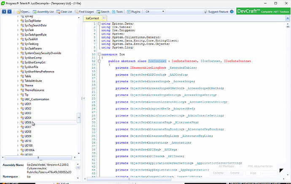Select SysTagSearchData in the tree
The image size is (291, 184).
[x=35, y=25]
